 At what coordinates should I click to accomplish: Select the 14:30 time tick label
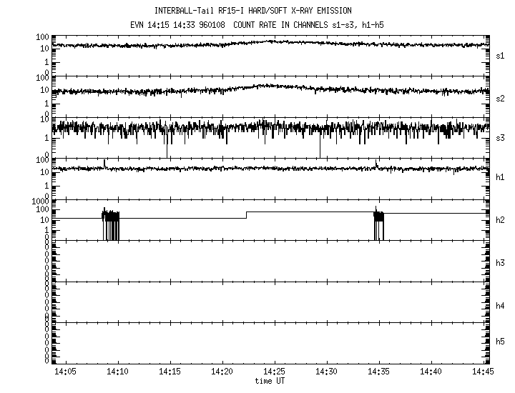point(326,372)
